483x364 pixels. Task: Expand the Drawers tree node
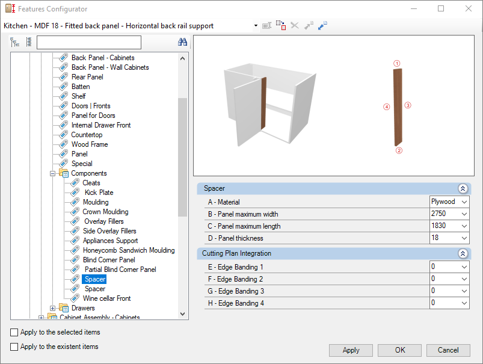(53, 308)
